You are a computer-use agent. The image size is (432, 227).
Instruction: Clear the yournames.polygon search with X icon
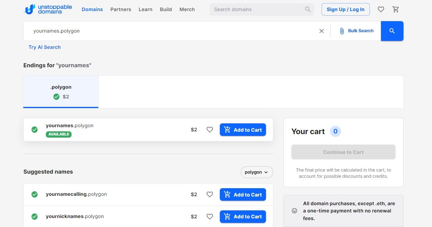(322, 31)
